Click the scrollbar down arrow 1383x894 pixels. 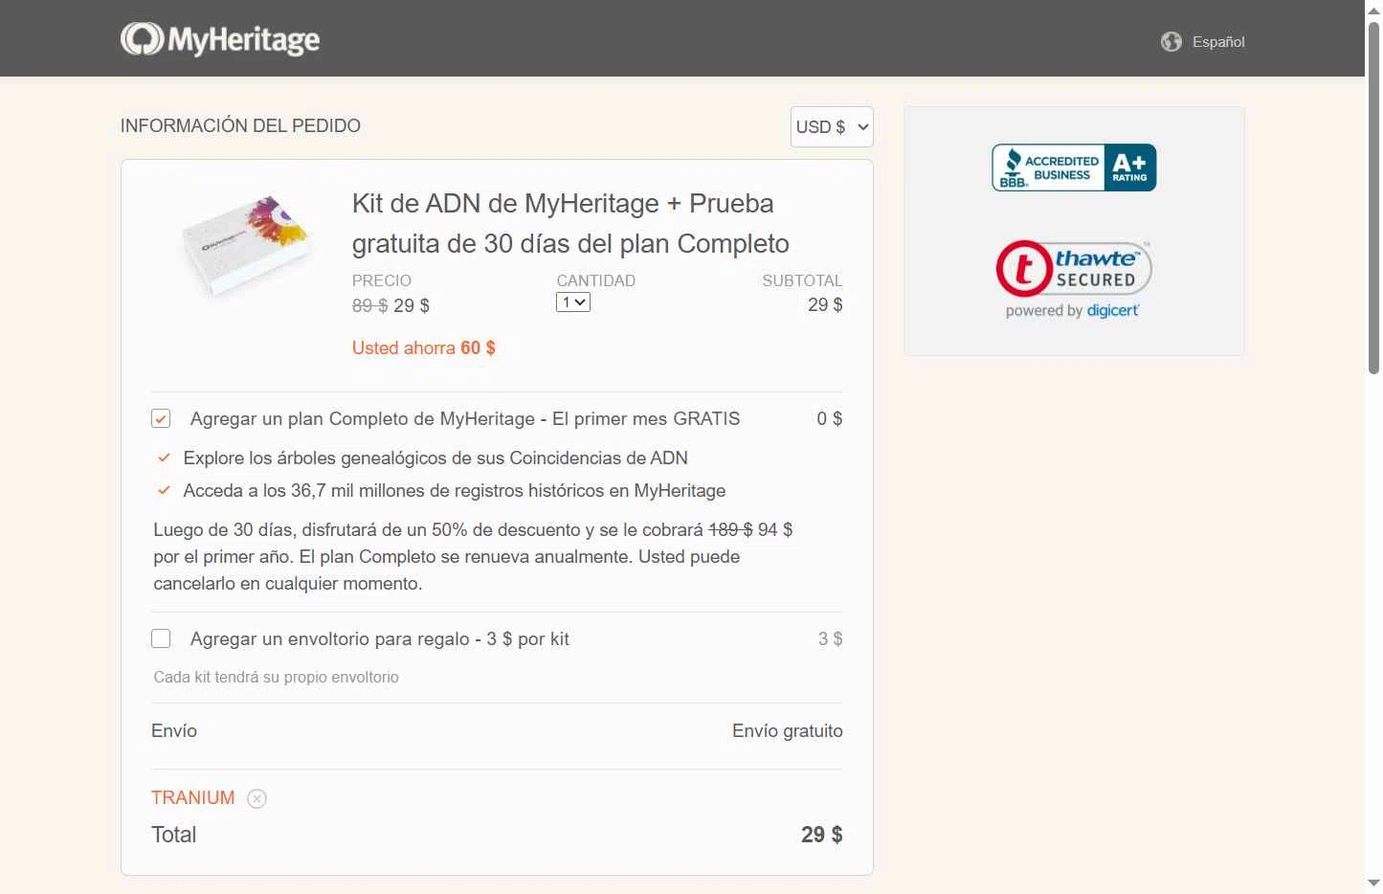coord(1373,883)
